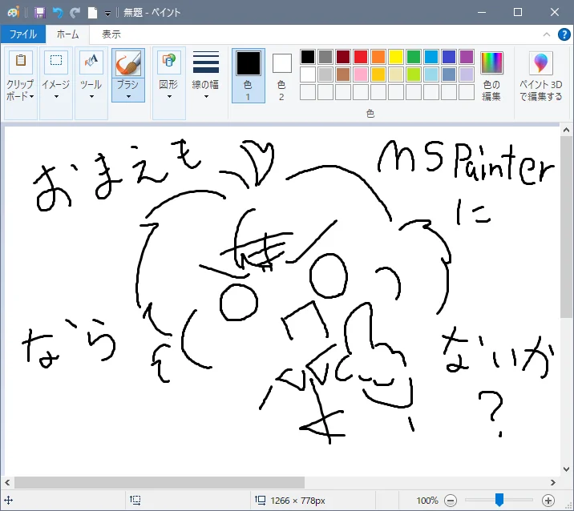Expand the クリップボード dropdown arrow

(x=31, y=96)
